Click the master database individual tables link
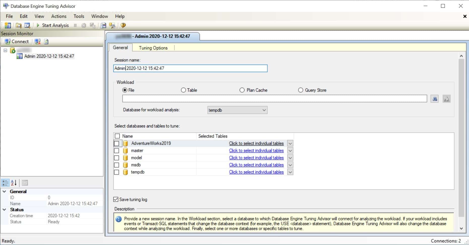Screen dimensions: 469x245 point(256,151)
